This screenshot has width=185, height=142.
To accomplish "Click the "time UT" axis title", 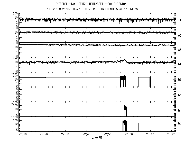I will click(97, 138).
